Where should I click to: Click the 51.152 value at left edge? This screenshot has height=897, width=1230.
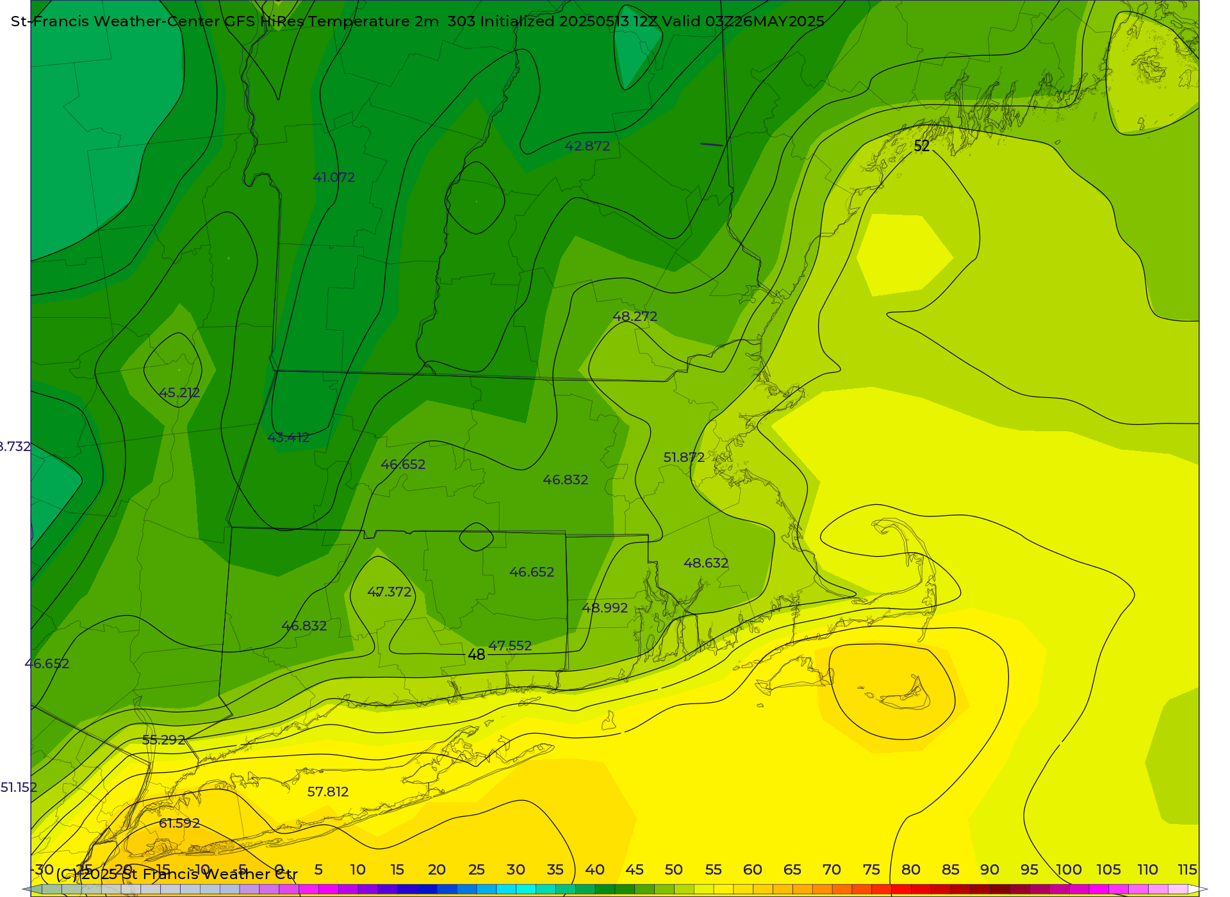19,787
